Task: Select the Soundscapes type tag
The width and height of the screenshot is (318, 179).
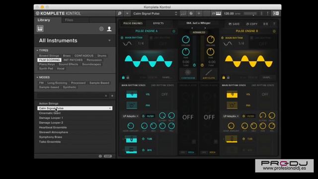Action: [91, 64]
